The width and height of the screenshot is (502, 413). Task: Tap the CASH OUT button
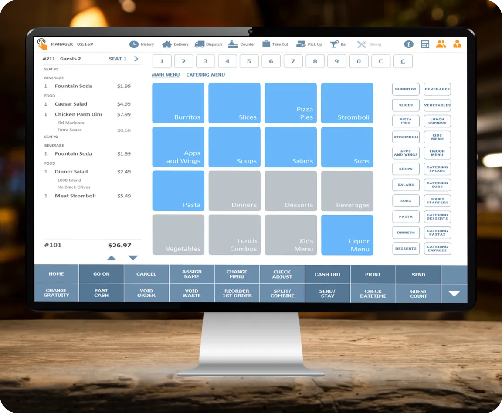pyautogui.click(x=328, y=274)
